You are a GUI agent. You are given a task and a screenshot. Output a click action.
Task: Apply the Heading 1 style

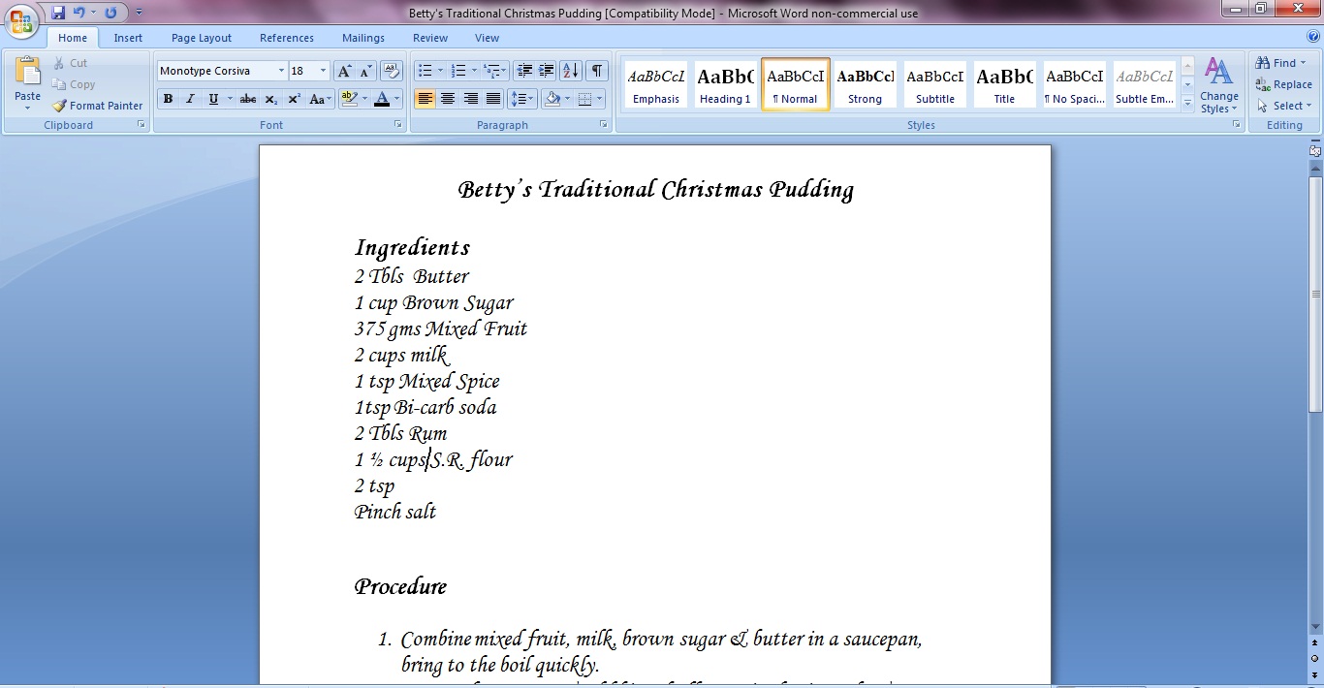tap(725, 84)
